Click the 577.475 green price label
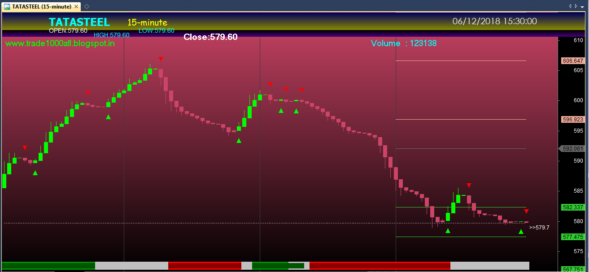This screenshot has width=589, height=272. point(572,237)
